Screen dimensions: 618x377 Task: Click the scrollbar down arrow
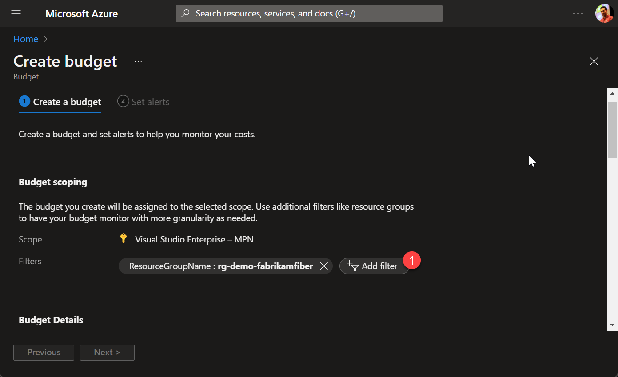coord(613,325)
